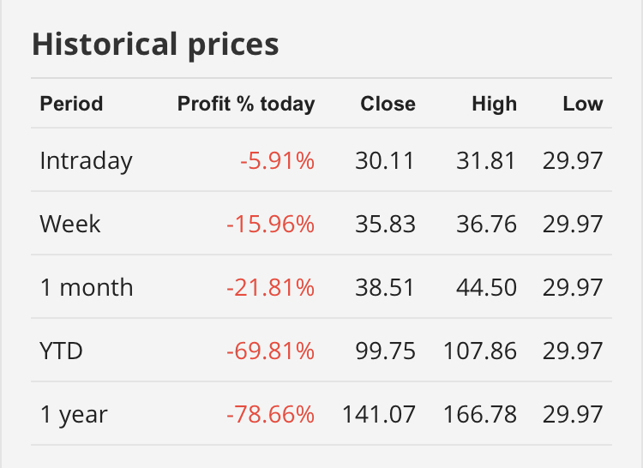This screenshot has height=468, width=643.
Task: Click the -21.81% one month profit value
Action: pyautogui.click(x=270, y=287)
